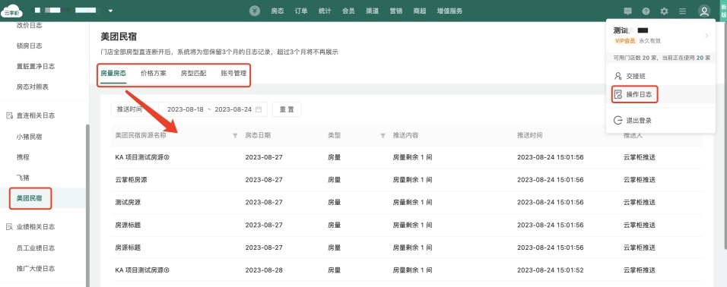Image resolution: width=727 pixels, height=287 pixels.
Task: Open 携程 log in the sidebar
Action: click(x=23, y=157)
